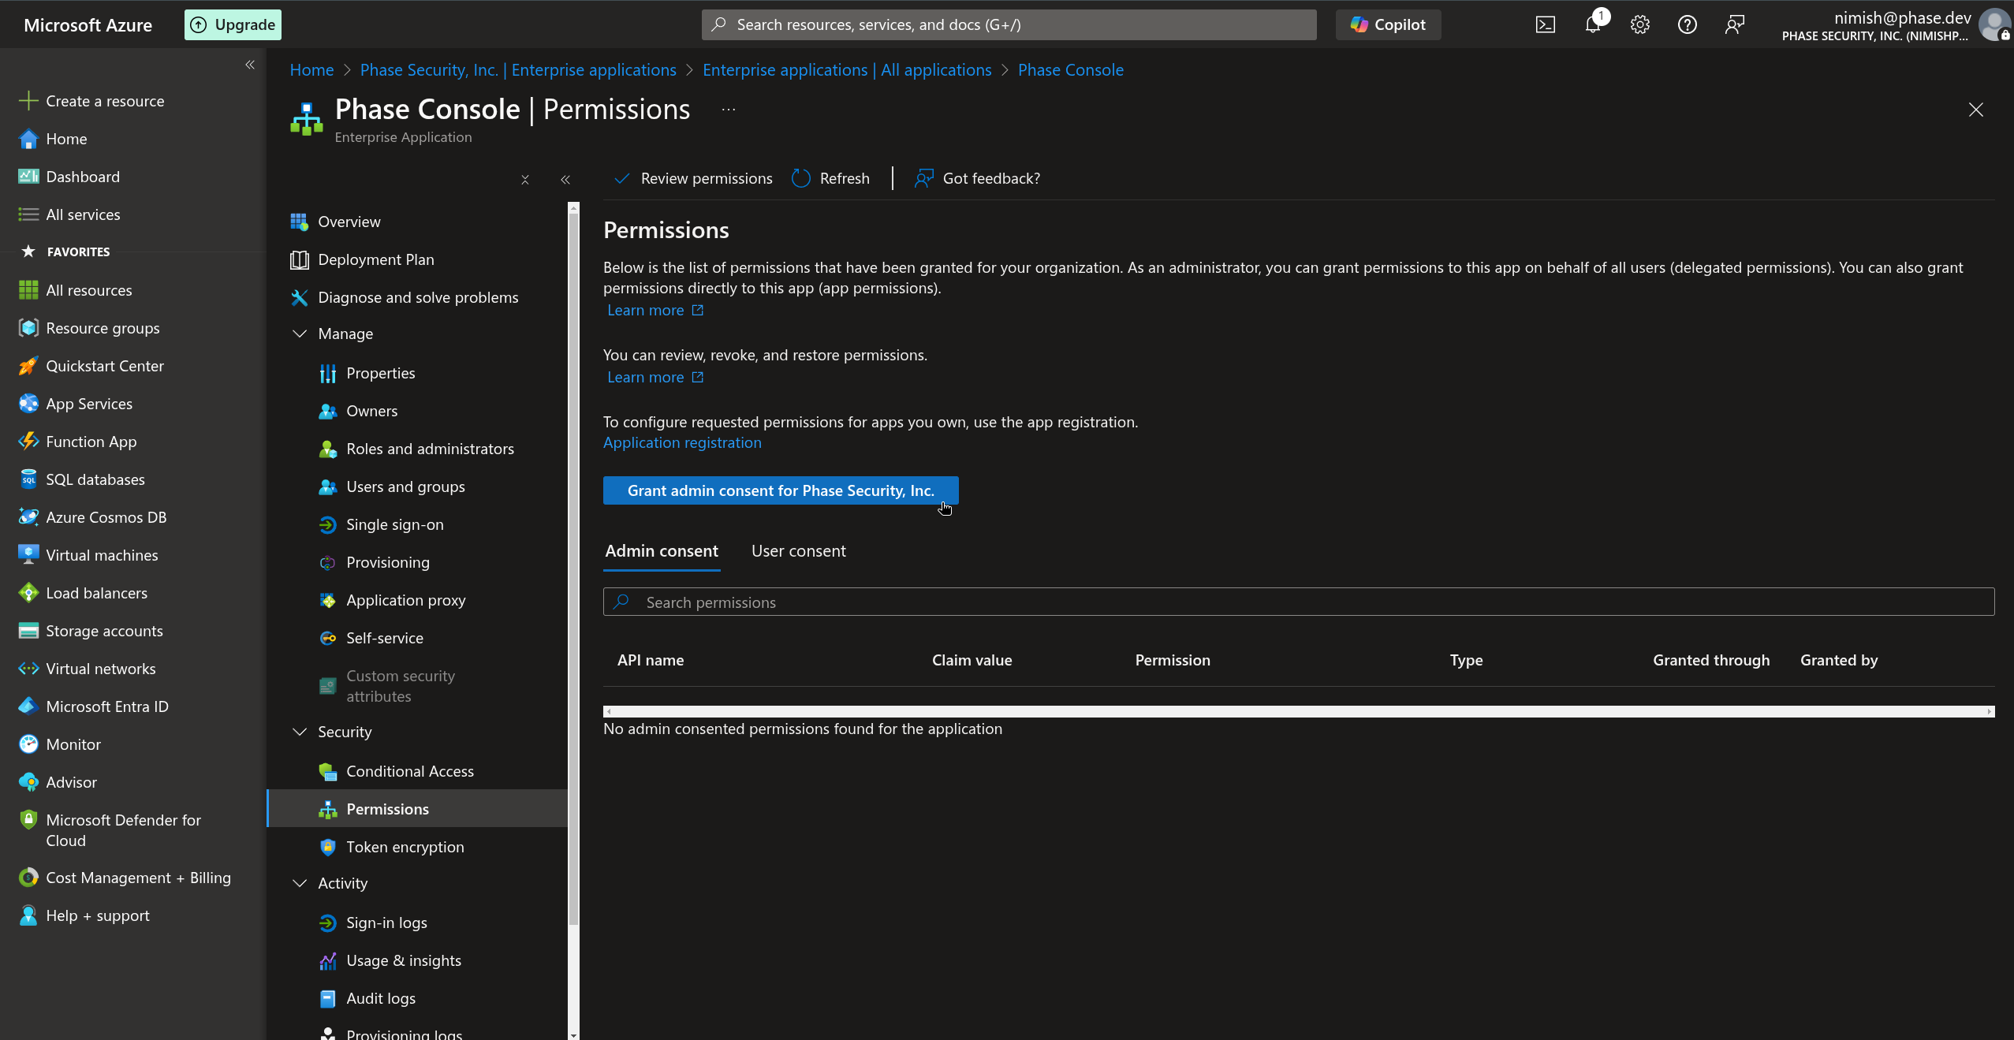
Task: Open the Azure Cloud Shell terminal
Action: point(1546,24)
